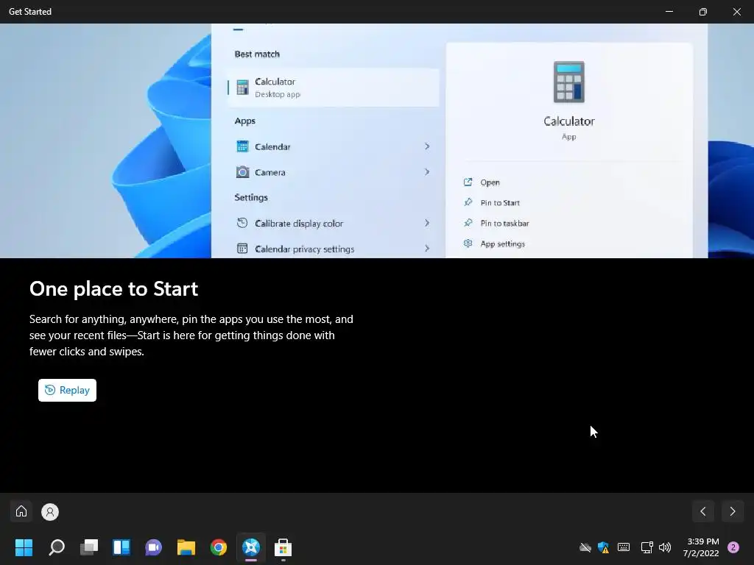Open volume control speaker icon

[x=665, y=547]
